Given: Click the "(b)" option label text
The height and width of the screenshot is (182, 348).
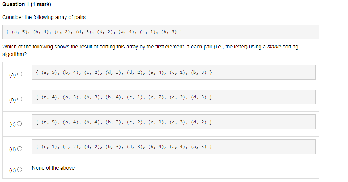Looking at the screenshot, I should pos(12,100).
